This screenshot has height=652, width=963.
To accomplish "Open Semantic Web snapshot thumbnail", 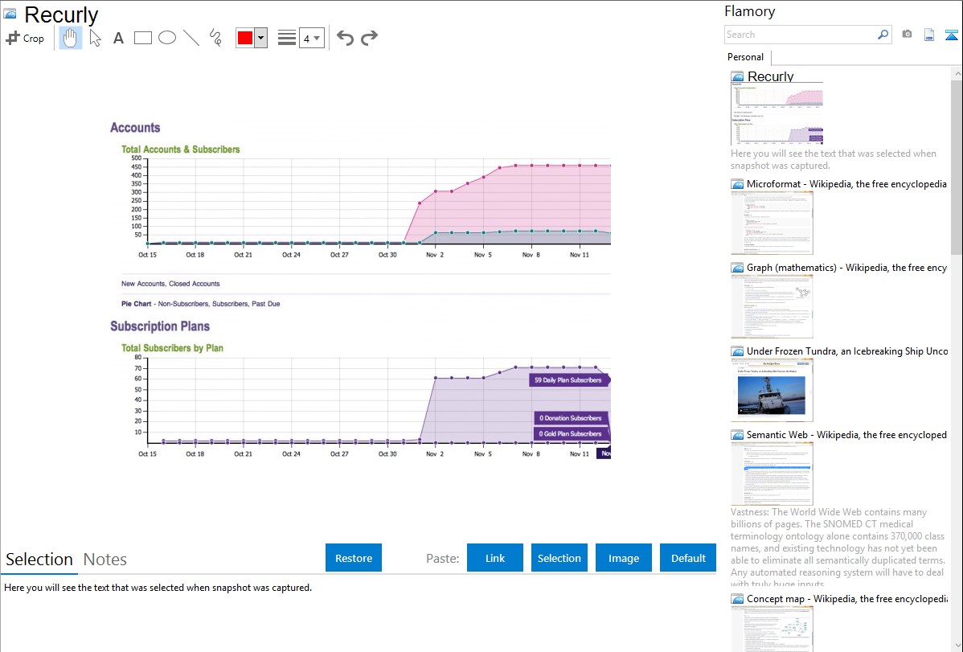I will click(x=772, y=474).
